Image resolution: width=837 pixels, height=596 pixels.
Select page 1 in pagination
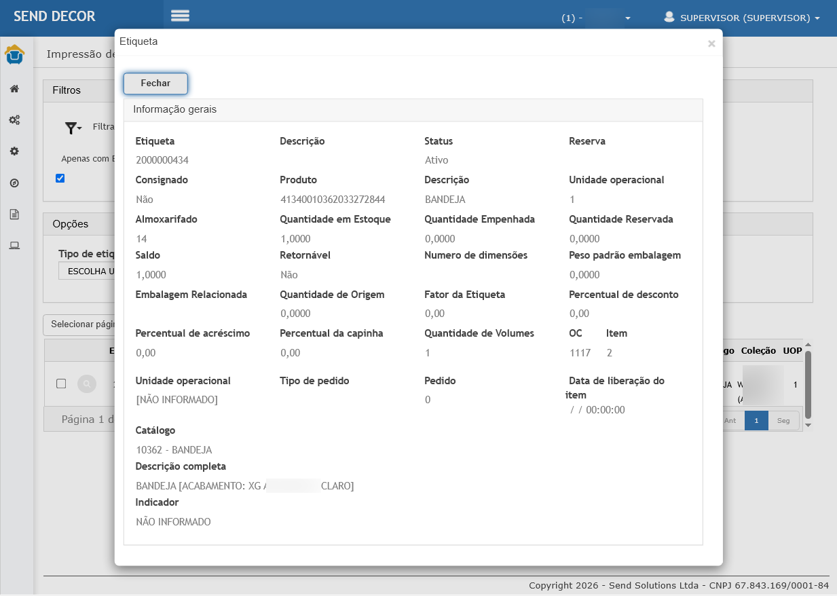[x=756, y=421]
